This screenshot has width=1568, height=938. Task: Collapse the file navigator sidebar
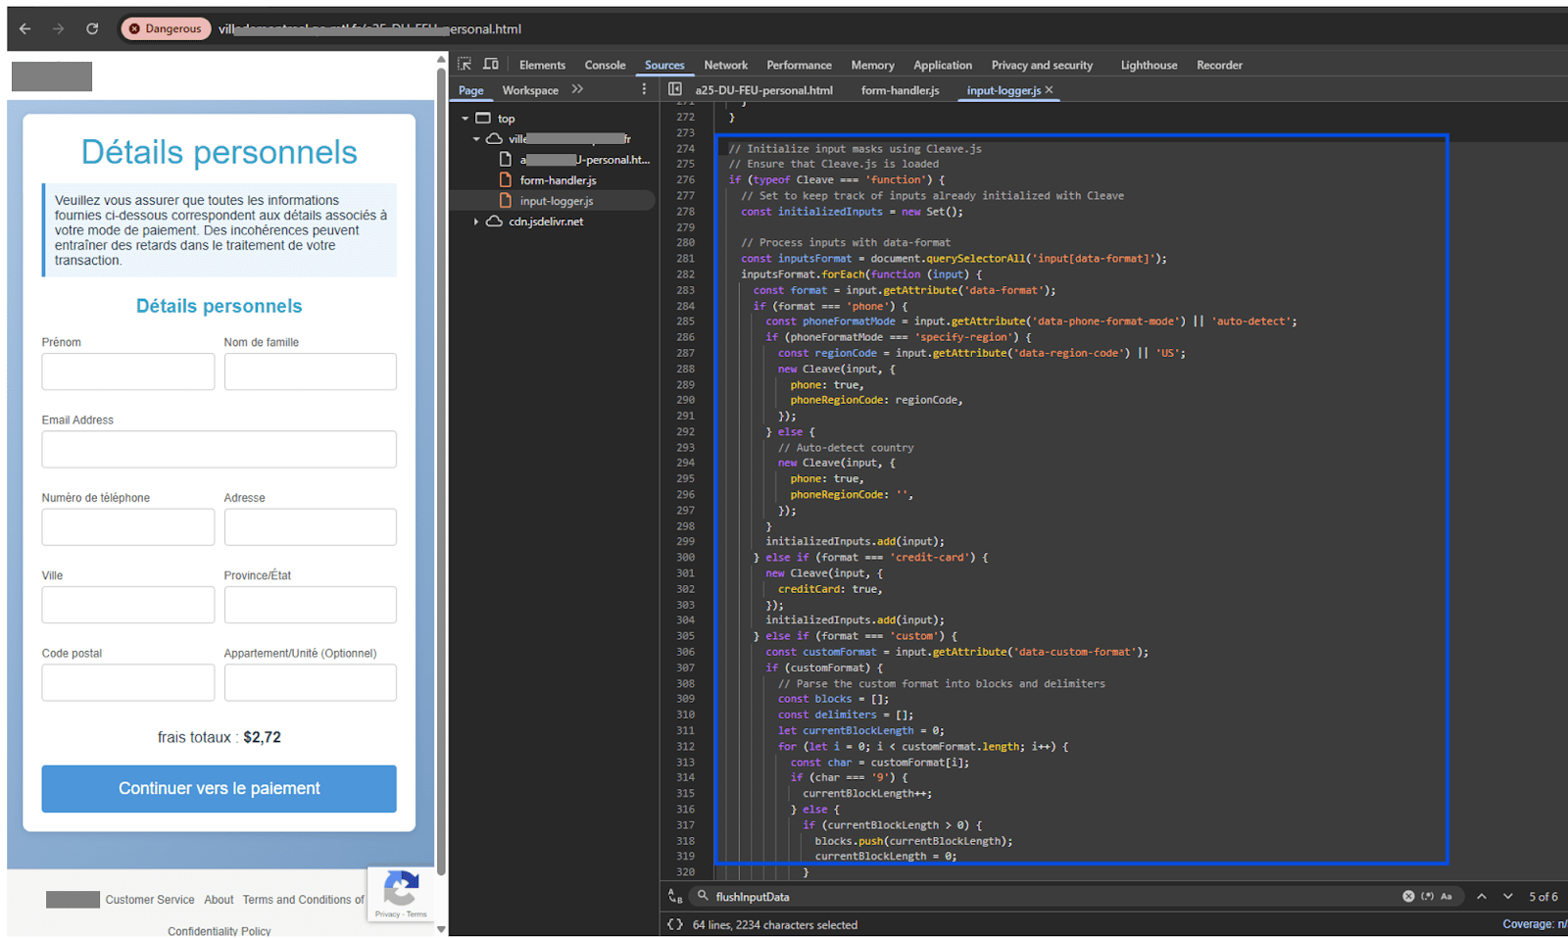coord(675,89)
